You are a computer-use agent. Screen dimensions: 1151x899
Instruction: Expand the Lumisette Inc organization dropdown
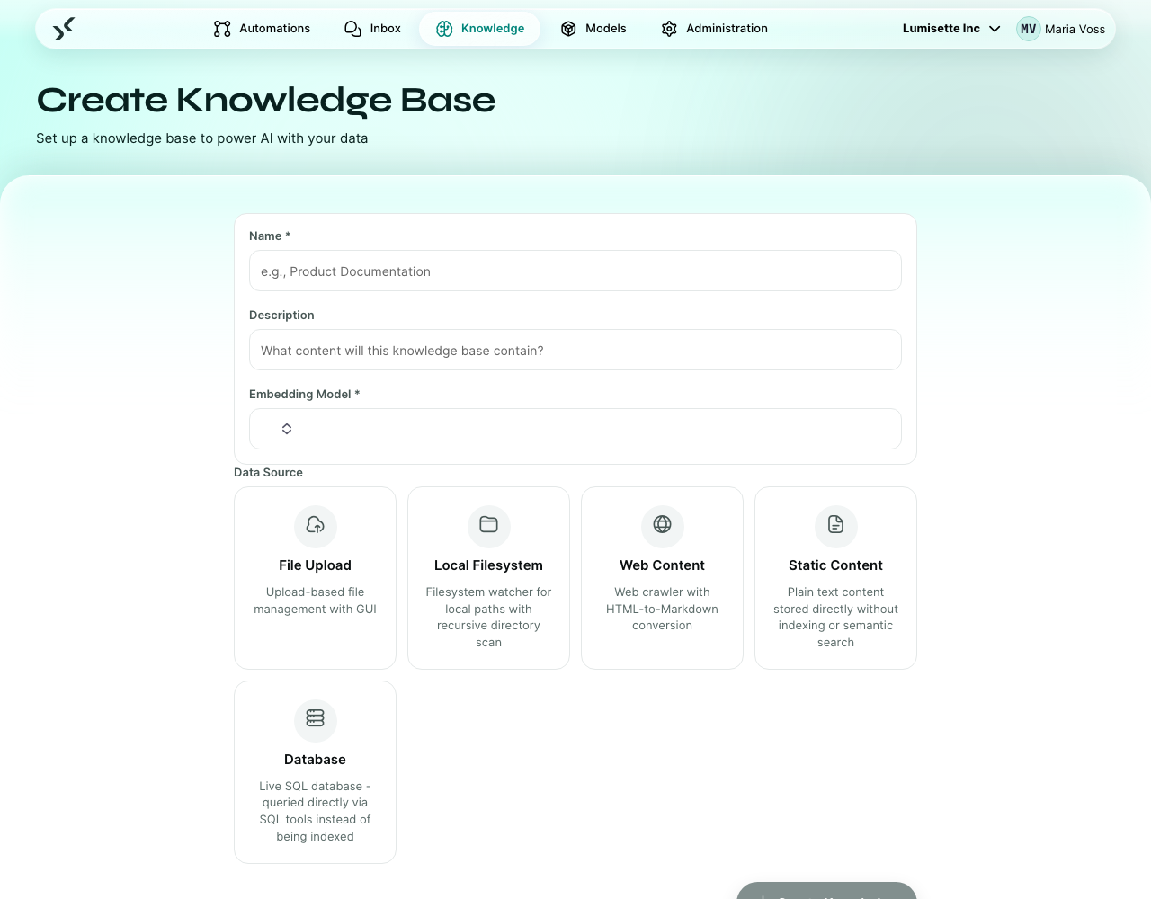(951, 29)
